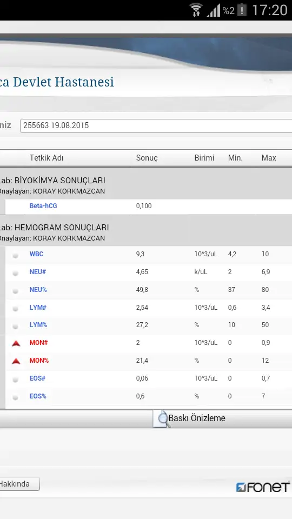Click the gray status dot beside LYM%
Image resolution: width=292 pixels, height=519 pixels.
[x=15, y=326]
